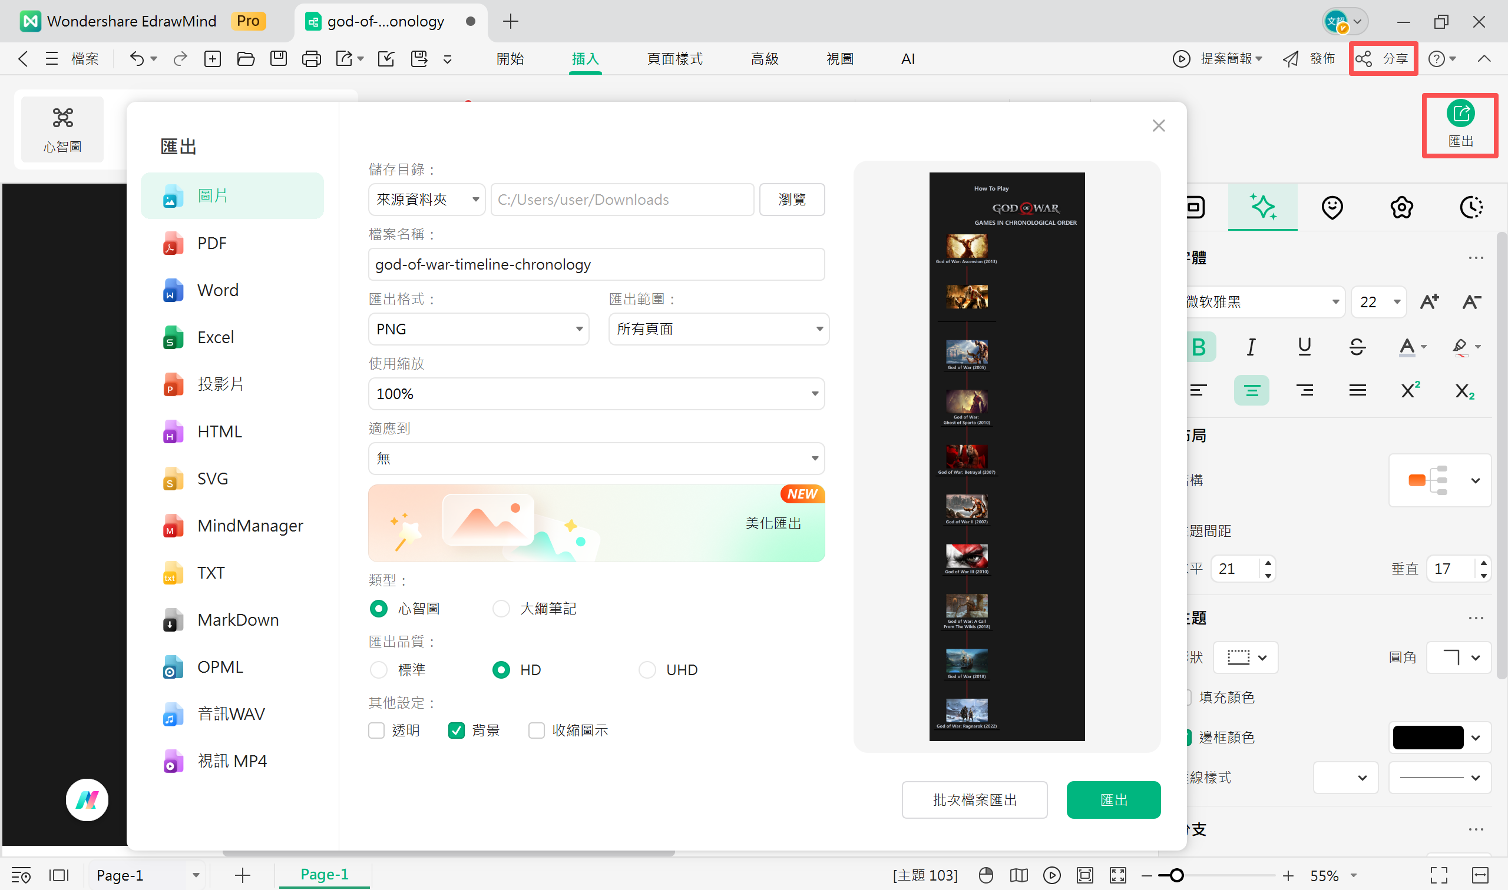This screenshot has width=1508, height=890.
Task: Select the 心智圖 icon in left panel
Action: coord(62,129)
